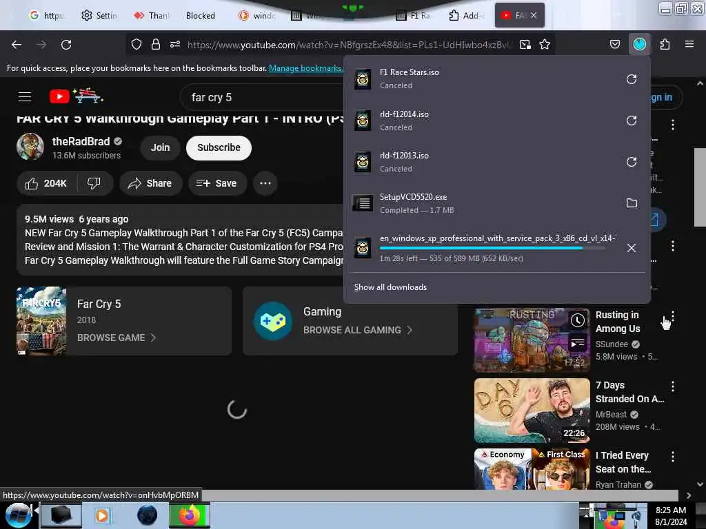Open options menu for I Tried Every Seat video
The image size is (706, 529).
click(672, 457)
